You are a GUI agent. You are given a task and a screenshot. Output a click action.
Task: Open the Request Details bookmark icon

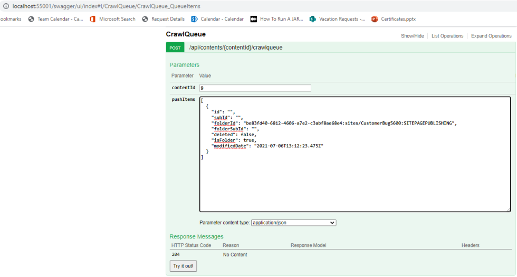tap(145, 19)
